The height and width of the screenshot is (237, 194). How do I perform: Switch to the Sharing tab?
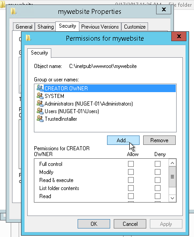(x=45, y=27)
